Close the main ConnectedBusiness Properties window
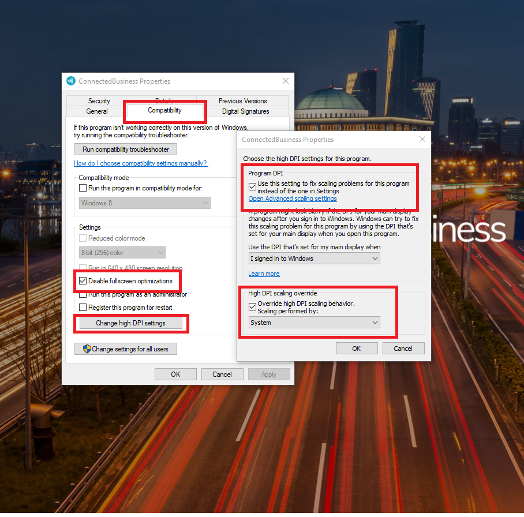Image resolution: width=524 pixels, height=517 pixels. pyautogui.click(x=286, y=81)
